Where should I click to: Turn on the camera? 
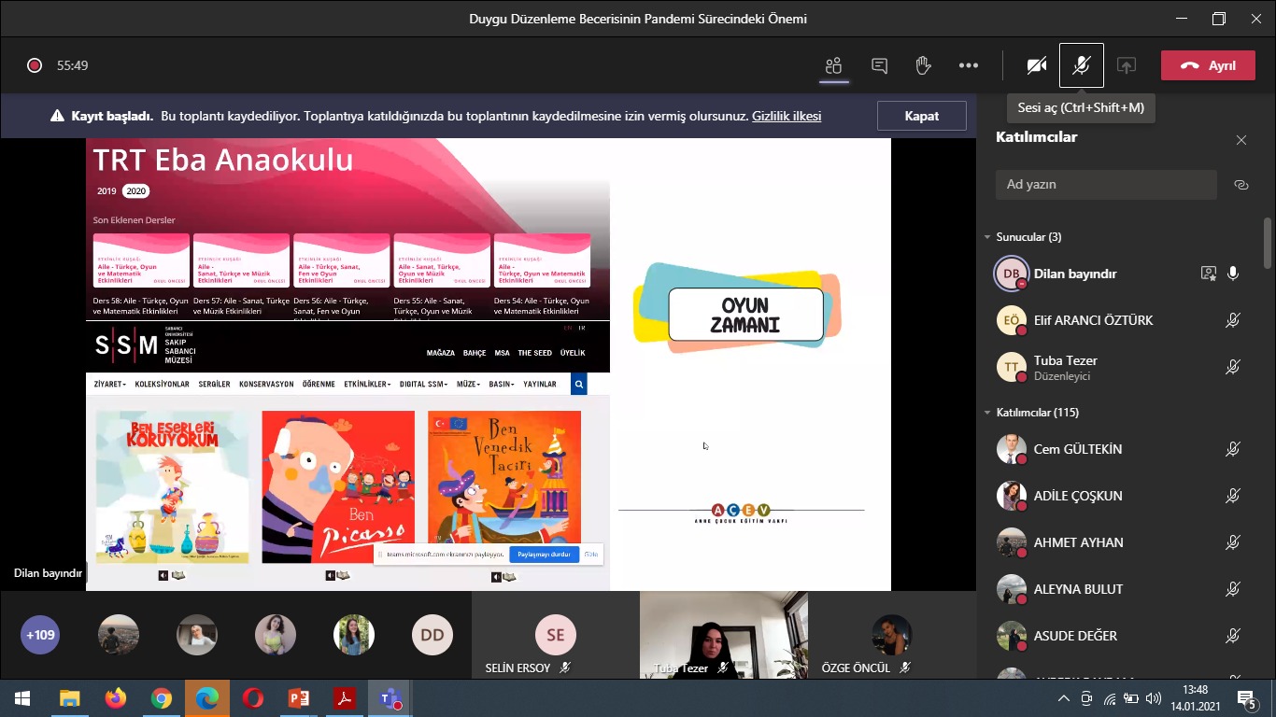[x=1036, y=65]
